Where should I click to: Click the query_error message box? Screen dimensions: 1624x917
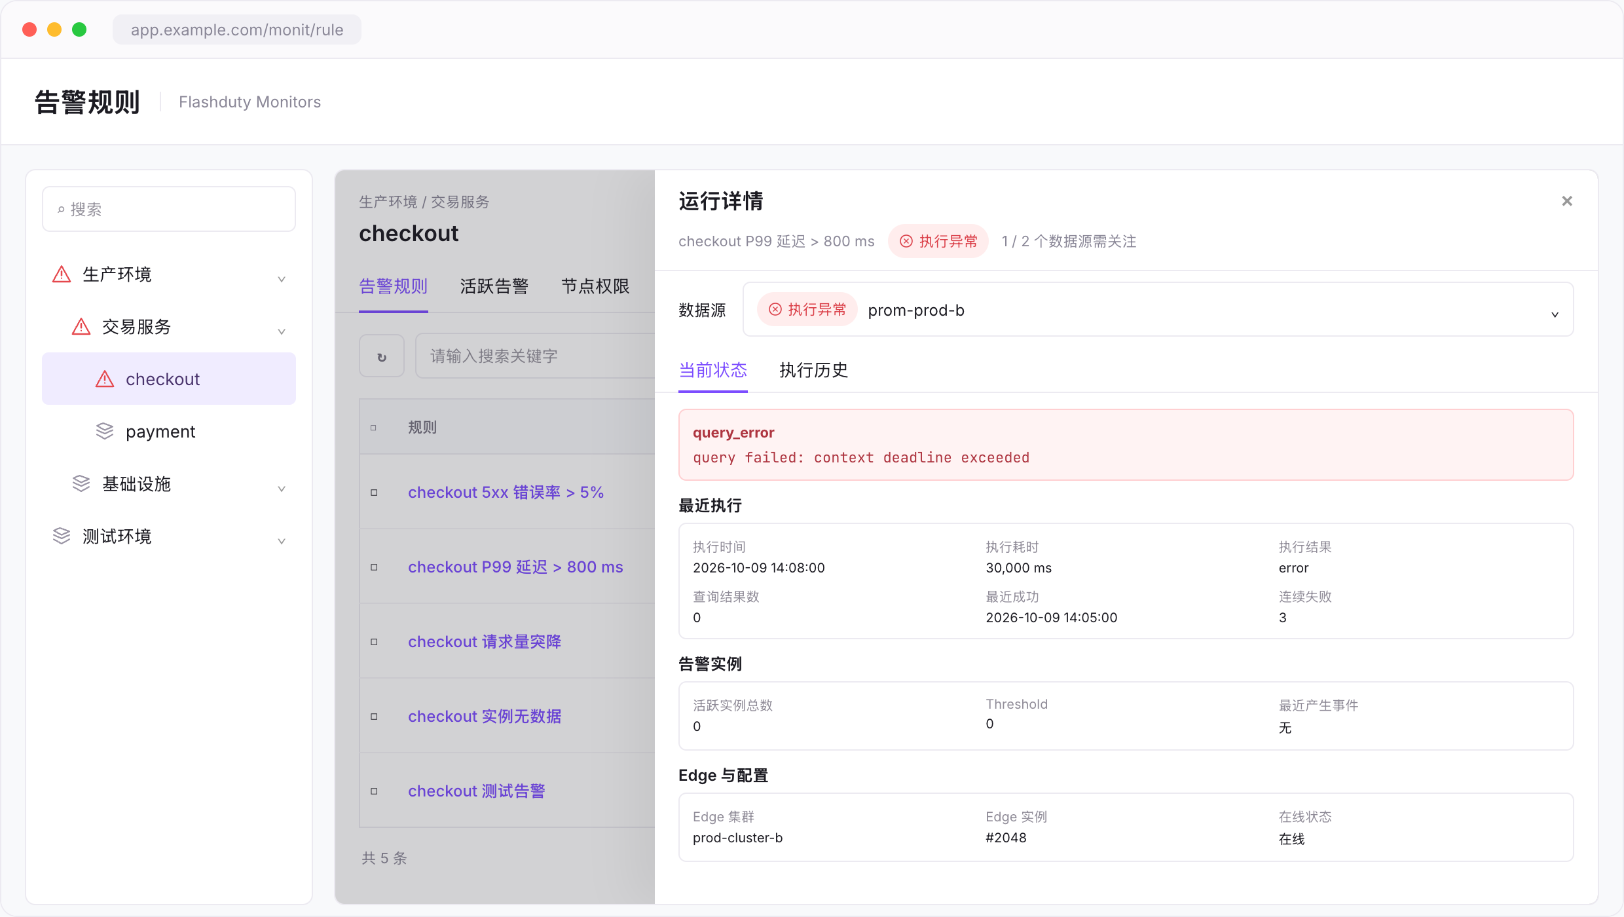pyautogui.click(x=1126, y=445)
